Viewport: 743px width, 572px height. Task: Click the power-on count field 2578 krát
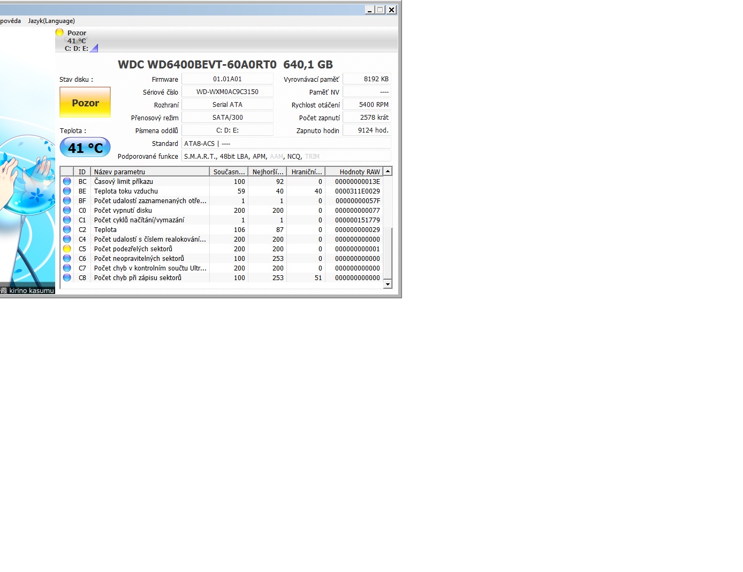point(367,117)
